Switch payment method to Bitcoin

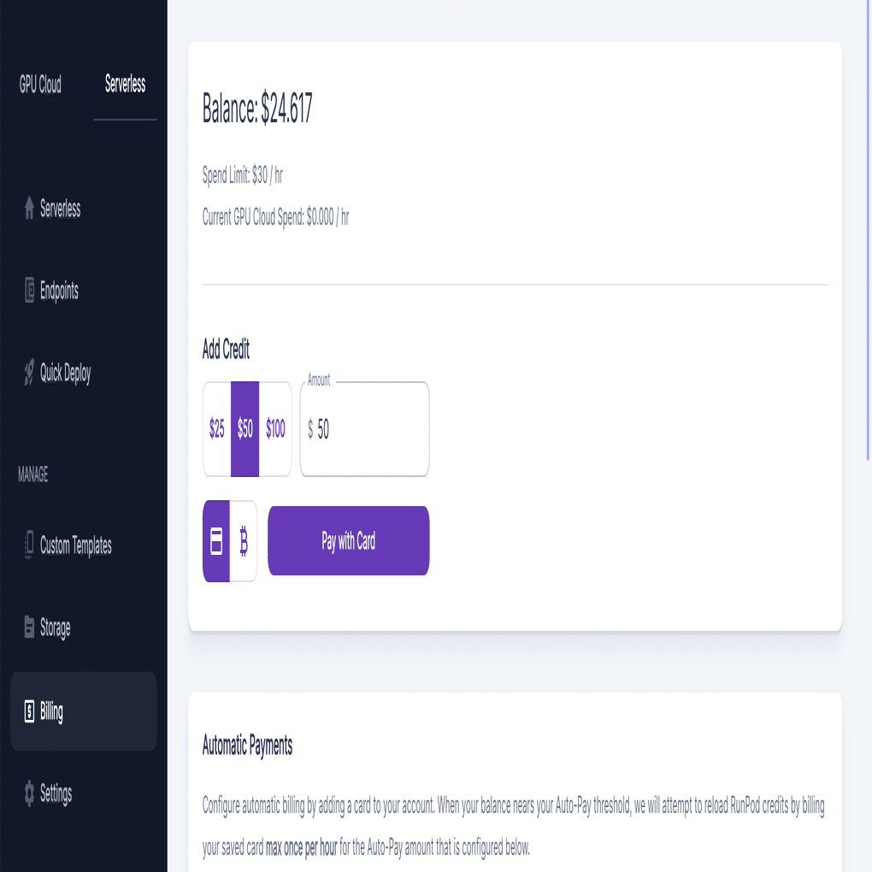pyautogui.click(x=244, y=541)
